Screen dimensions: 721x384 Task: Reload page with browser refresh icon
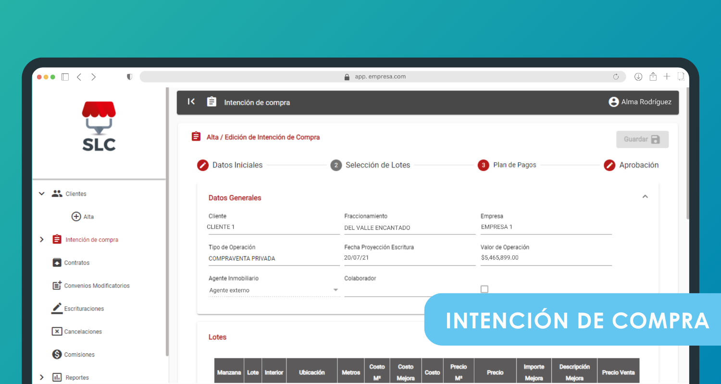[x=616, y=77]
